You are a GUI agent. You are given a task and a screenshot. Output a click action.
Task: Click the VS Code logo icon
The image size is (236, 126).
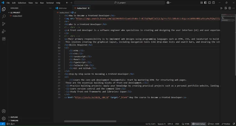click(x=2, y=2)
